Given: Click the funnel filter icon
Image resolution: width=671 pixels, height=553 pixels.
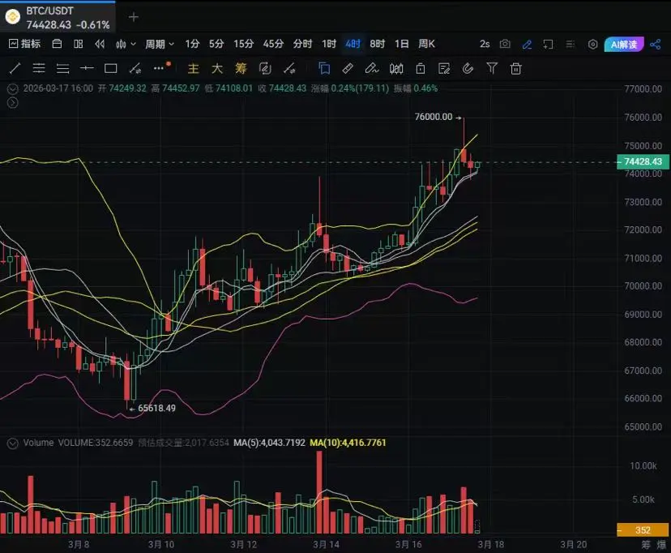Looking at the screenshot, I should tap(492, 68).
